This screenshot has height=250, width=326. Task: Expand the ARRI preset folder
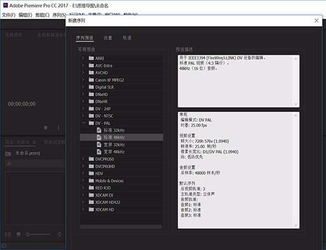coord(83,58)
